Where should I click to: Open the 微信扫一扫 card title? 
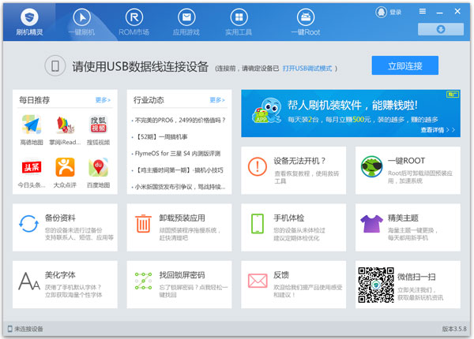pos(416,277)
